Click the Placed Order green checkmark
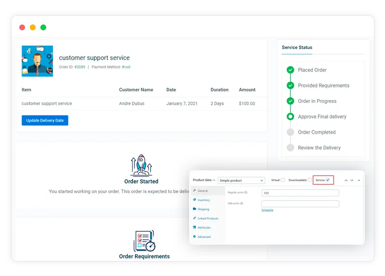385x276 pixels. coord(290,70)
